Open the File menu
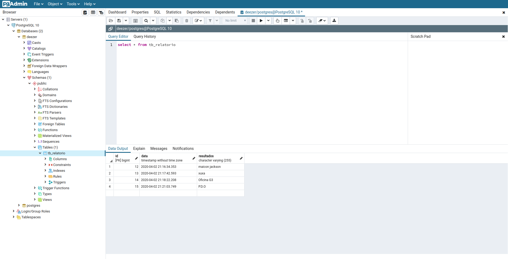This screenshot has height=259, width=508. click(38, 4)
